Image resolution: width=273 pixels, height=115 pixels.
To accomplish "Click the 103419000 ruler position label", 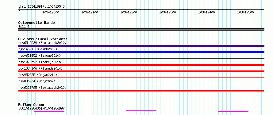I will click(51, 12).
